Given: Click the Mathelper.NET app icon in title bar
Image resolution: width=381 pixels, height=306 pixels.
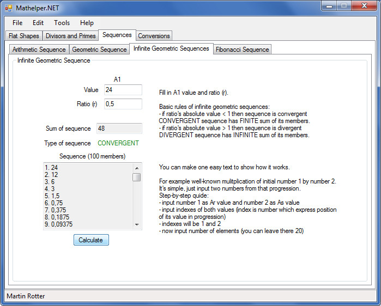Looking at the screenshot, I should (x=9, y=8).
